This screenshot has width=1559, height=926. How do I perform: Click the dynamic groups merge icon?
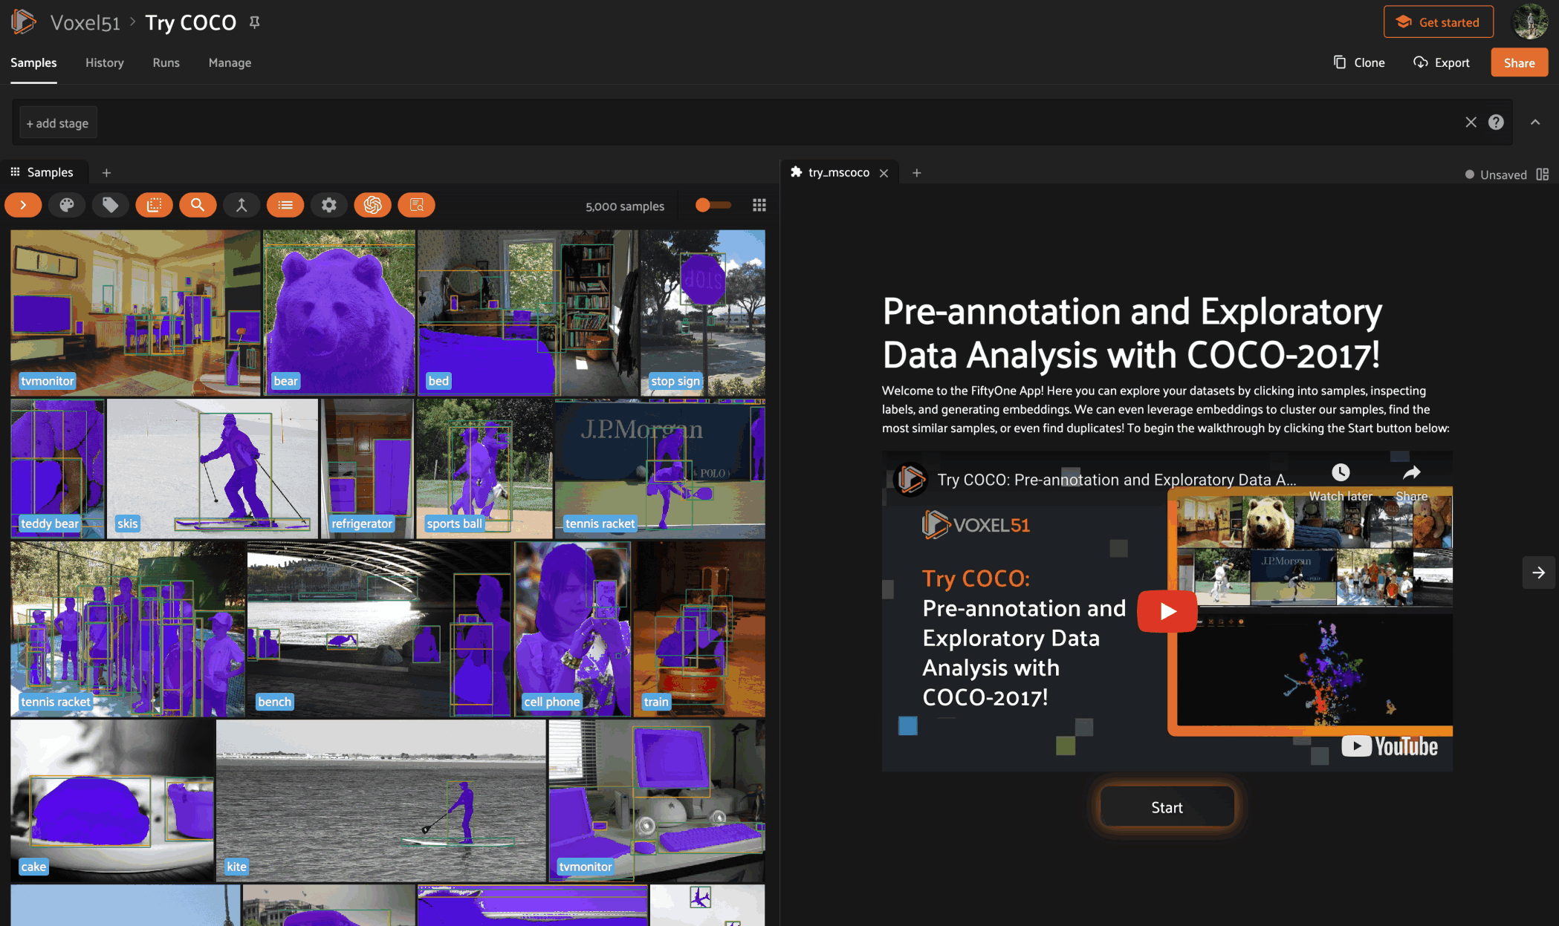click(x=242, y=206)
